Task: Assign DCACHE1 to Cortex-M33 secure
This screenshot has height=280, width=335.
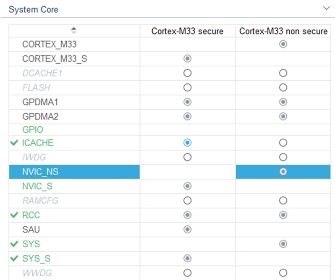Action: click(x=187, y=73)
